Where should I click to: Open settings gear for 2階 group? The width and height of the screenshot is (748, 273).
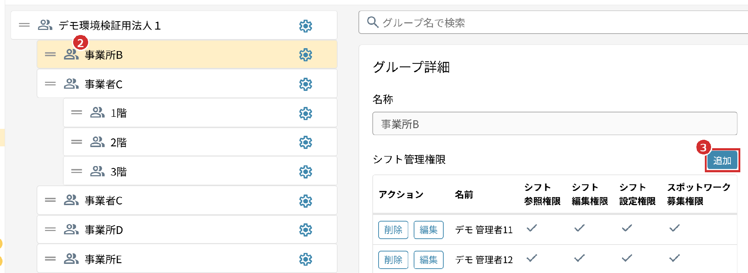pyautogui.click(x=305, y=142)
